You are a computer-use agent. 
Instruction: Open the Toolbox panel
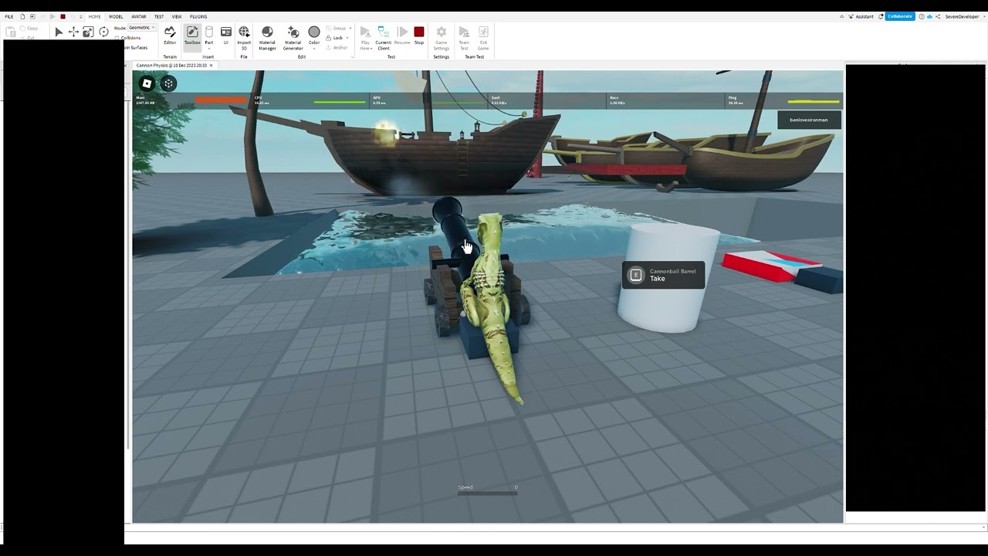coord(192,36)
